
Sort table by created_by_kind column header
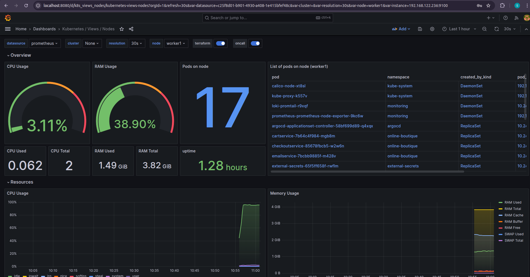[476, 77]
